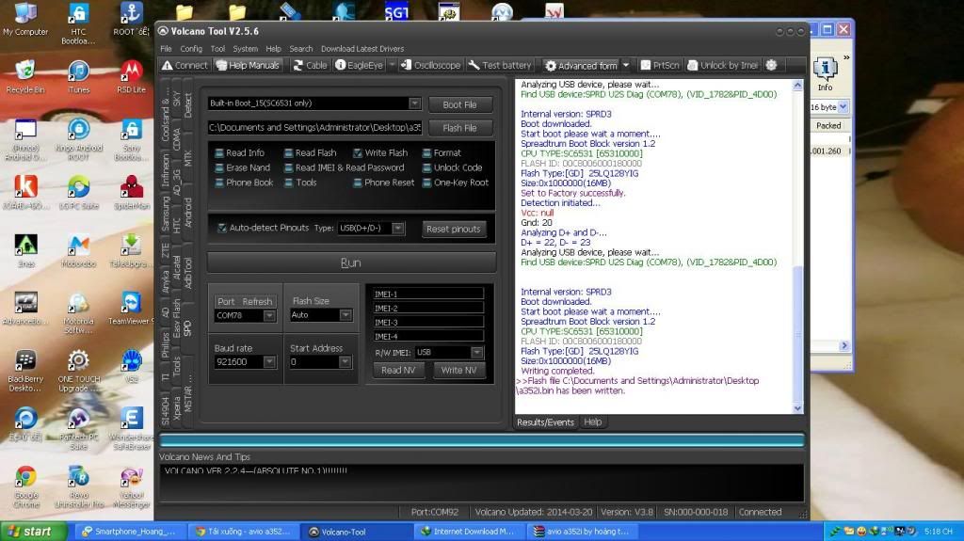Click the Boot File button
The height and width of the screenshot is (541, 964).
tap(459, 104)
